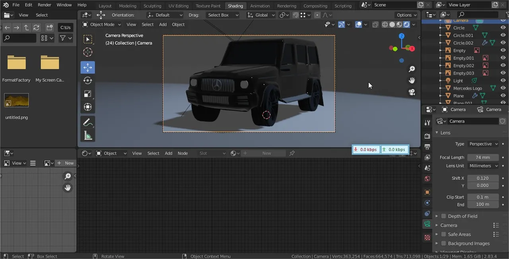Image resolution: width=509 pixels, height=259 pixels.
Task: Toggle camera view with camera icon
Action: (x=412, y=92)
